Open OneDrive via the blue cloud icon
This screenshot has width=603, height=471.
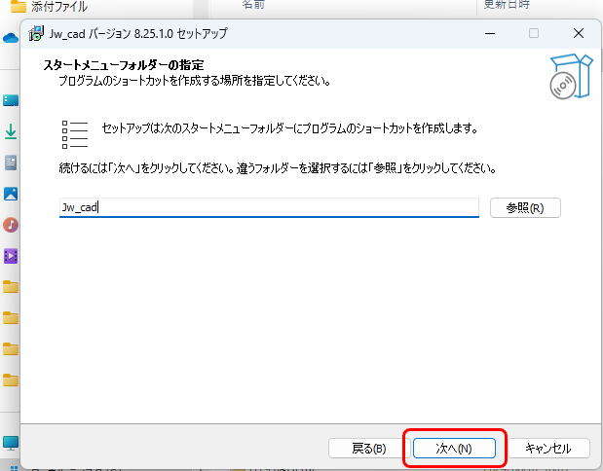(x=11, y=38)
